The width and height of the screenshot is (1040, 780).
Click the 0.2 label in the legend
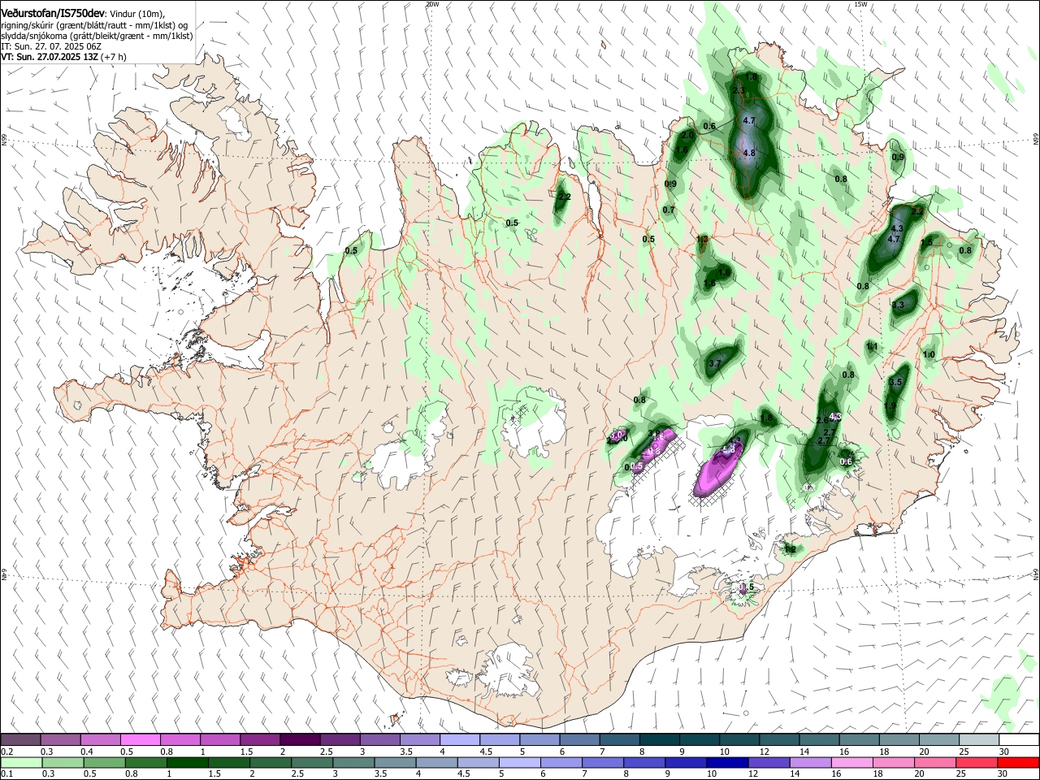pos(6,752)
